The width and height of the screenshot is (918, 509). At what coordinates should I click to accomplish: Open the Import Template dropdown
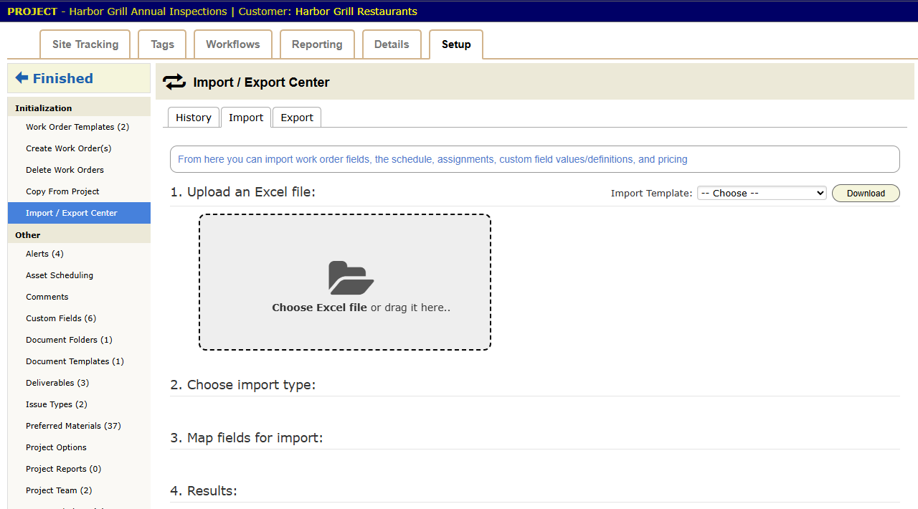[762, 193]
